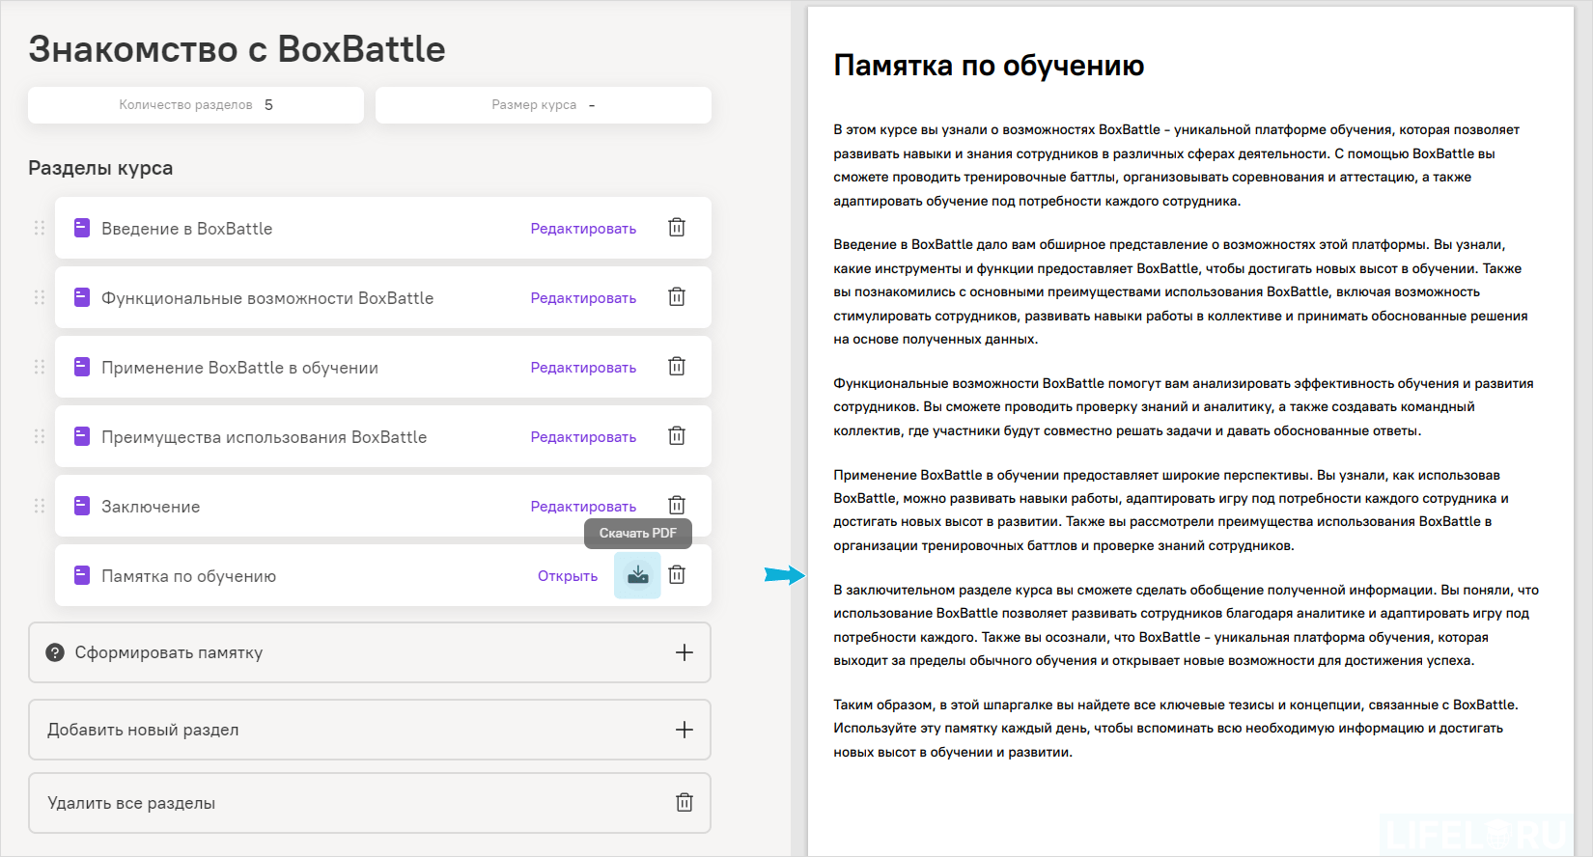Image resolution: width=1593 pixels, height=857 pixels.
Task: Click Добавить новый раздел text
Action: coord(143,731)
